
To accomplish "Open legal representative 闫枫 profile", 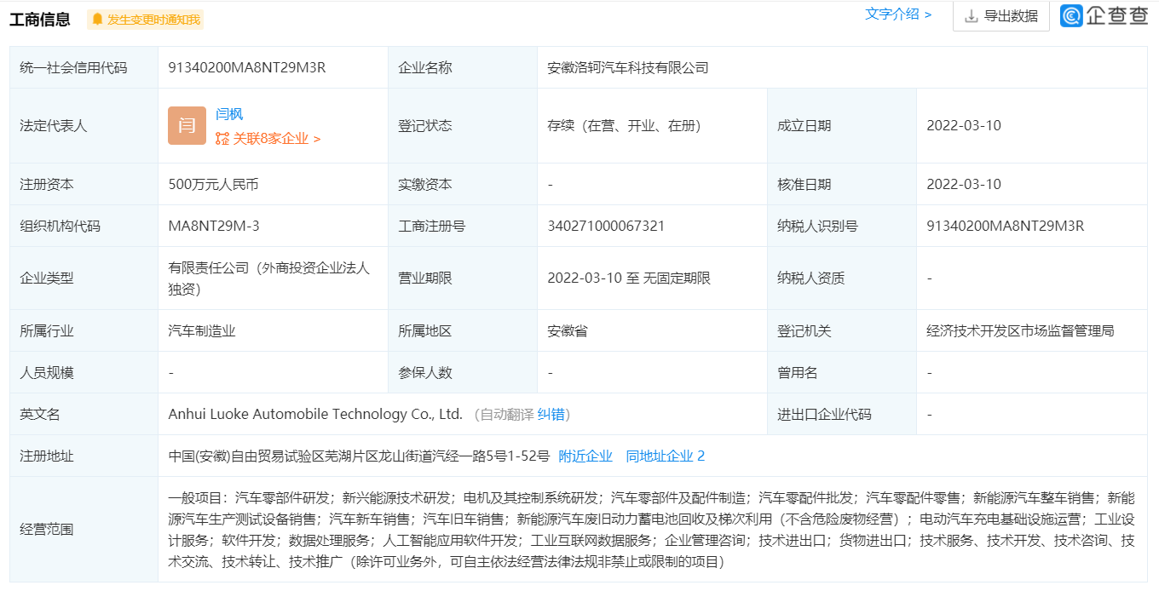I will (229, 114).
